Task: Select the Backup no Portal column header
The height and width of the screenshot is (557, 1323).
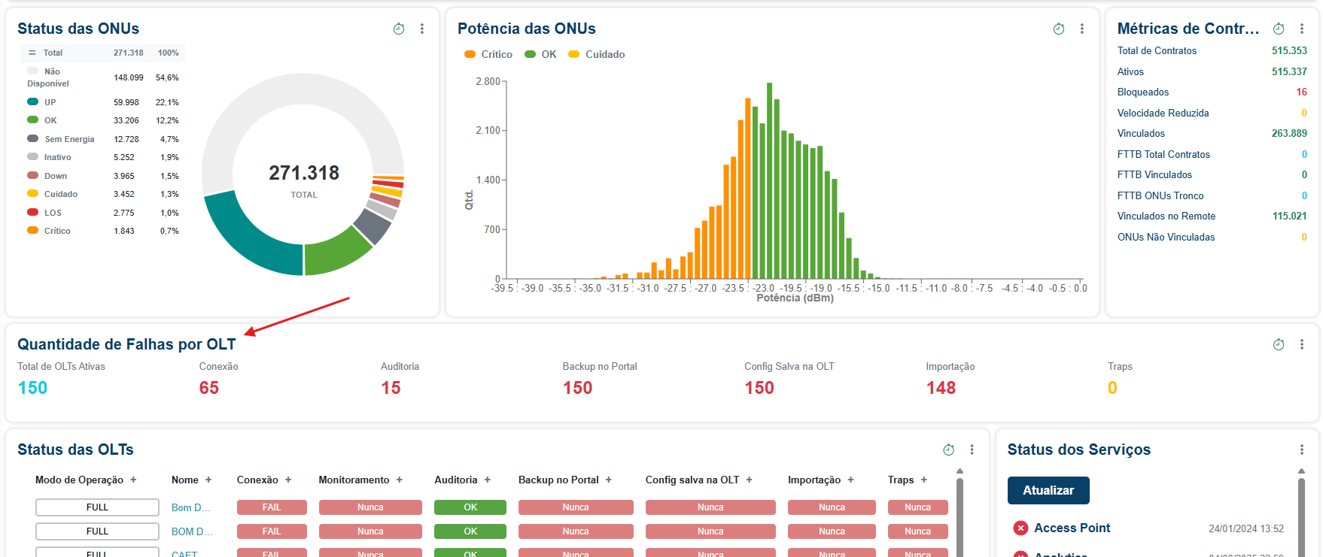Action: pos(558,480)
